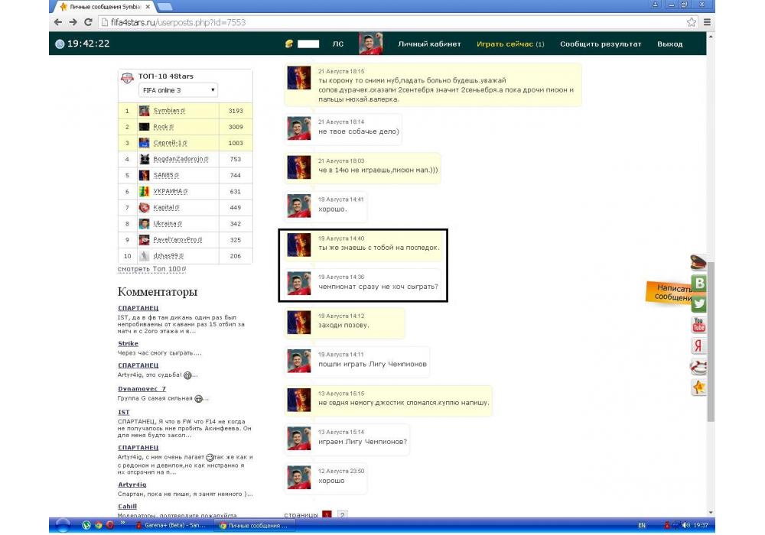Click message text 'заходи позову.'
This screenshot has height=535, width=765.
(343, 325)
